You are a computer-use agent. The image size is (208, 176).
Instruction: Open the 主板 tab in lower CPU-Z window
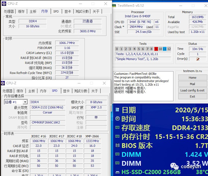pos(32,91)
